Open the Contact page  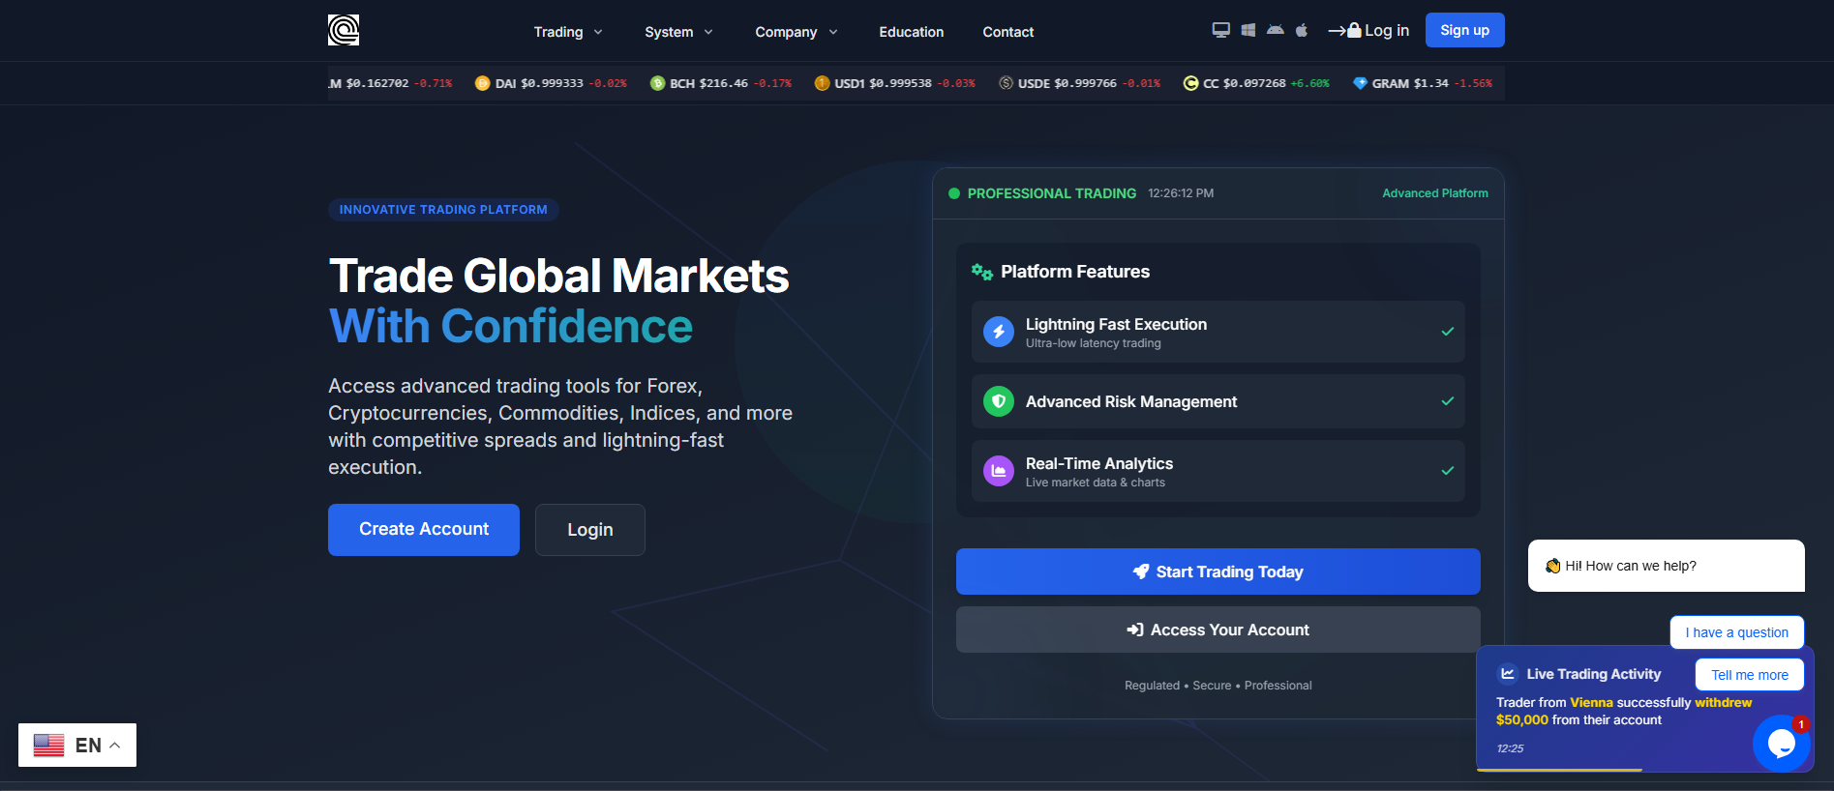1008,32
